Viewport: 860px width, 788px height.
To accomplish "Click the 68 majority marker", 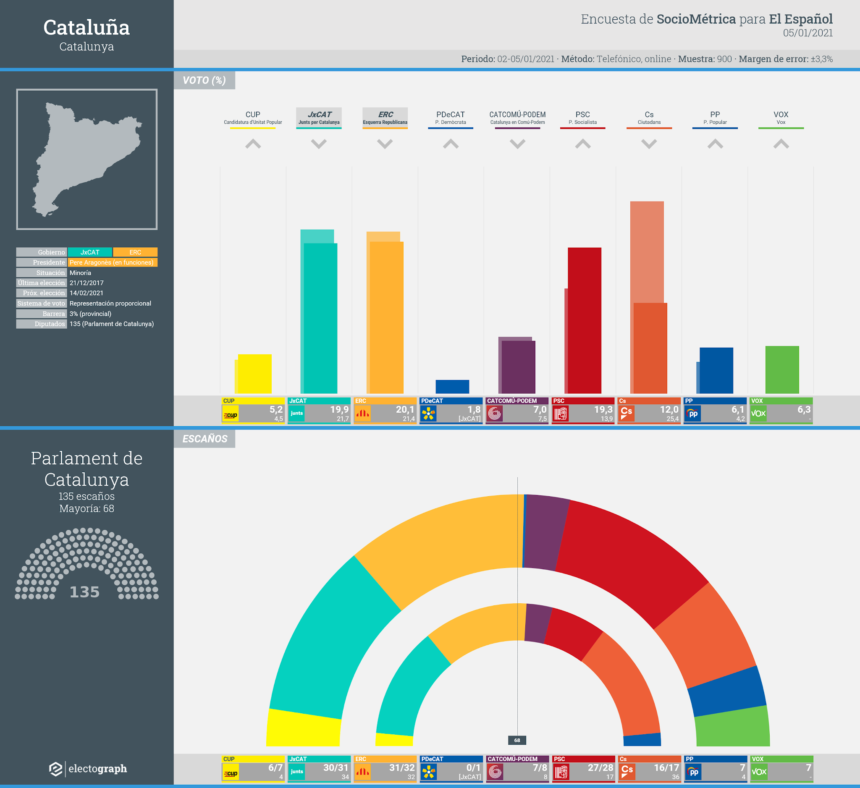I will coord(517,740).
